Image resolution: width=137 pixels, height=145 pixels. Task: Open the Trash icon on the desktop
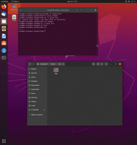point(14,18)
